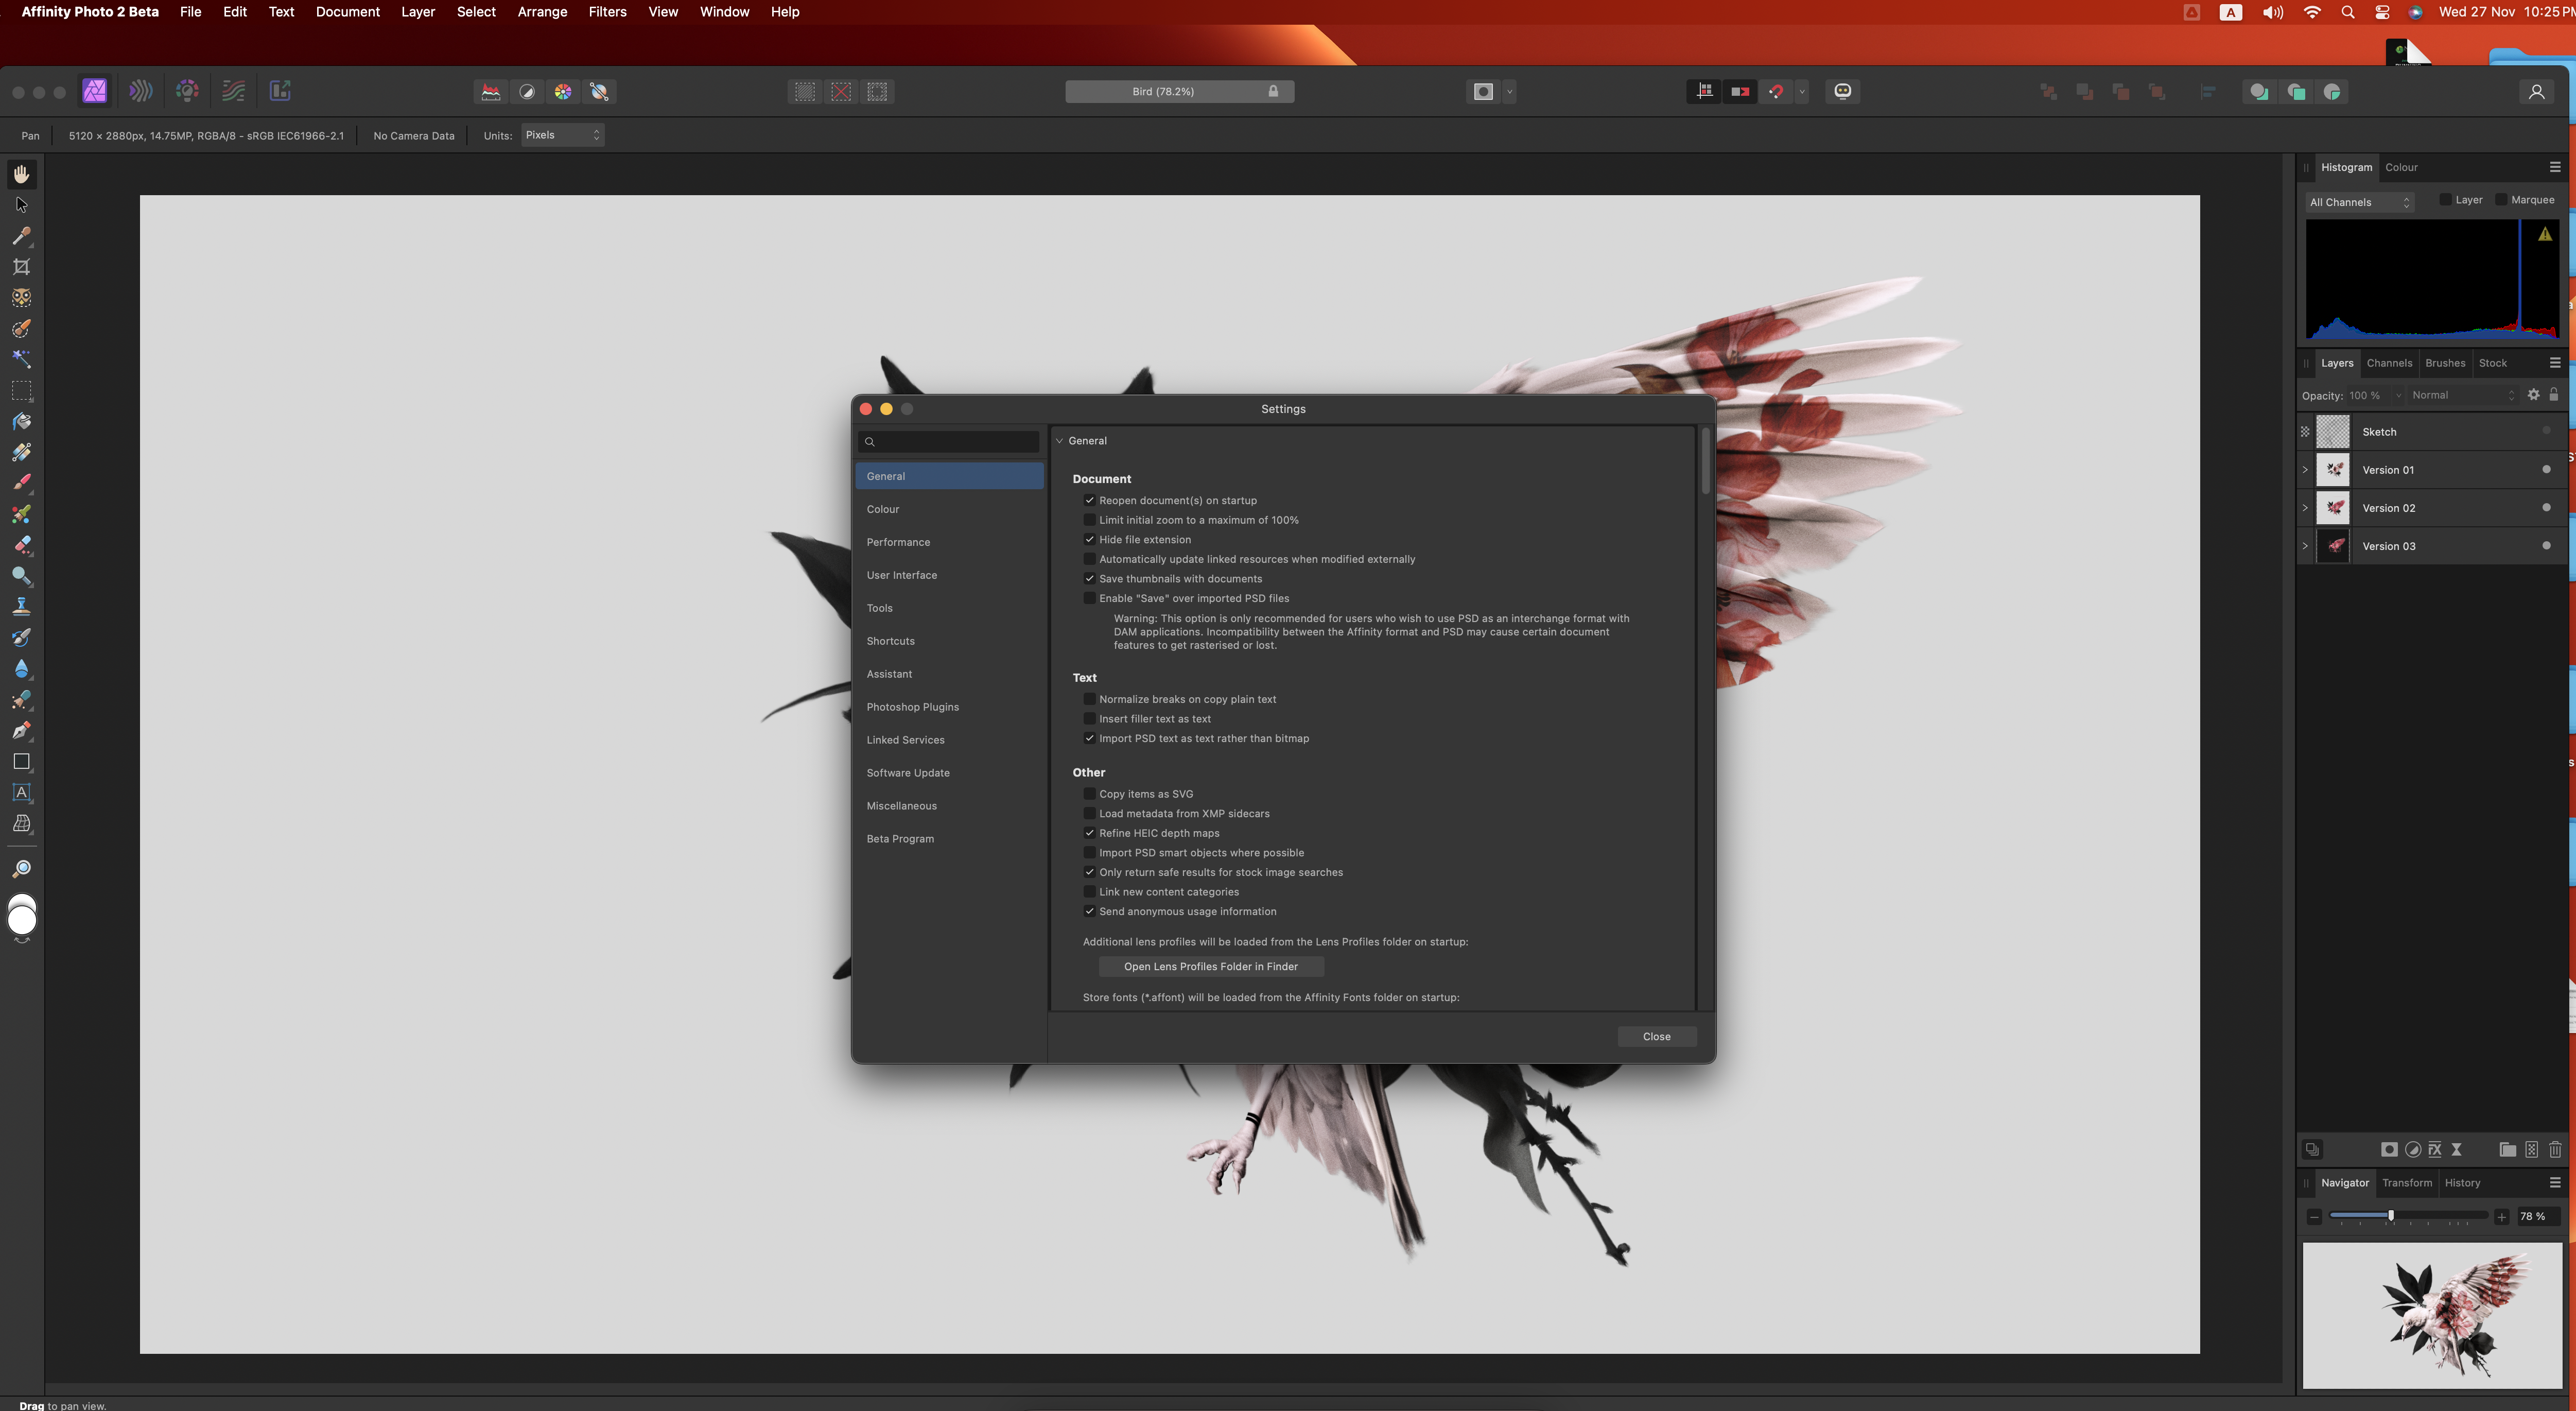Switch to Photo Persona icon
This screenshot has width=2576, height=1411.
point(95,91)
